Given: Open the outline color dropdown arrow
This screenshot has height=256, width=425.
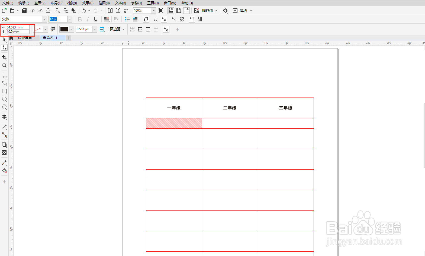Looking at the screenshot, I should [72, 29].
